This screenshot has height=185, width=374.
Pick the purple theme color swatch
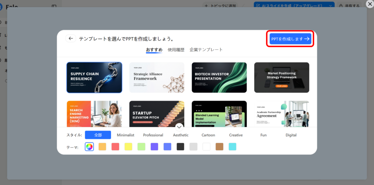pos(154,147)
